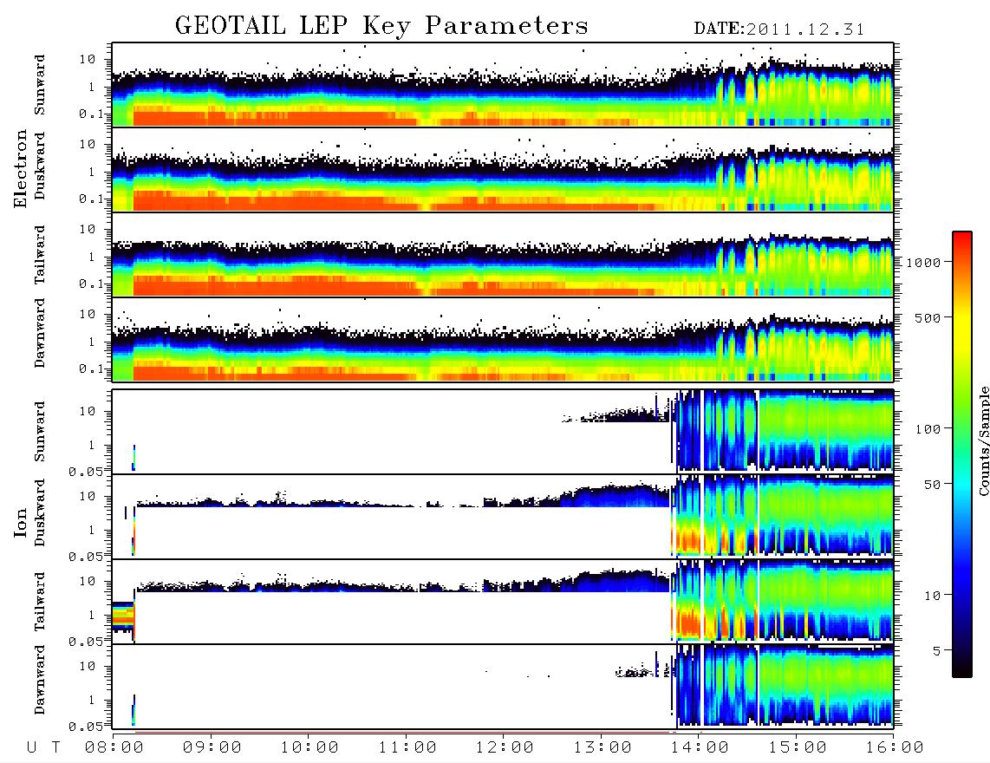Click the 09:00 time axis label
The image size is (990, 763).
pyautogui.click(x=212, y=748)
